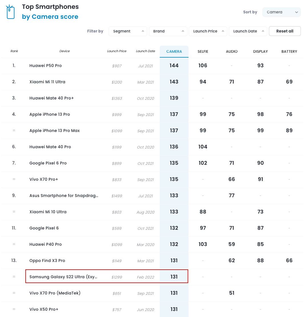Open Oppo Find X3 Pro entry

tap(47, 261)
